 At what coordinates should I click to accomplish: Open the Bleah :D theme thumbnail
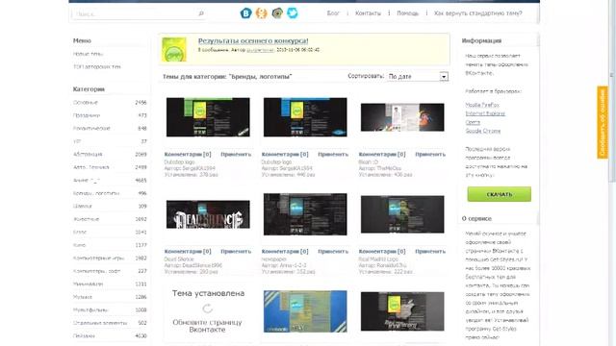tap(402, 117)
